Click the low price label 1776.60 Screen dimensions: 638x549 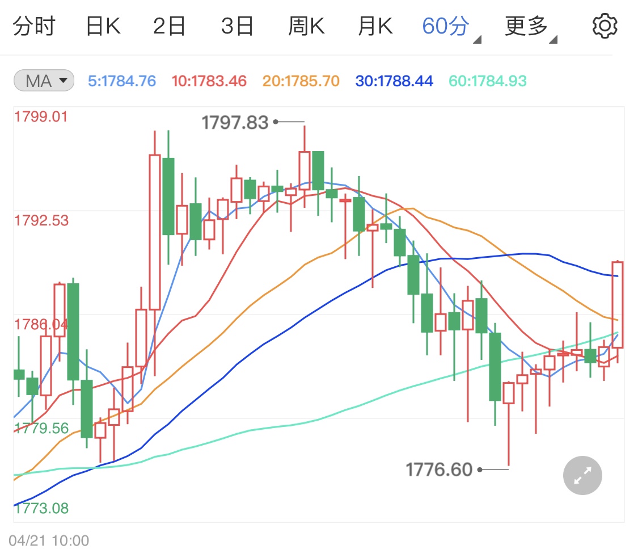pyautogui.click(x=439, y=470)
